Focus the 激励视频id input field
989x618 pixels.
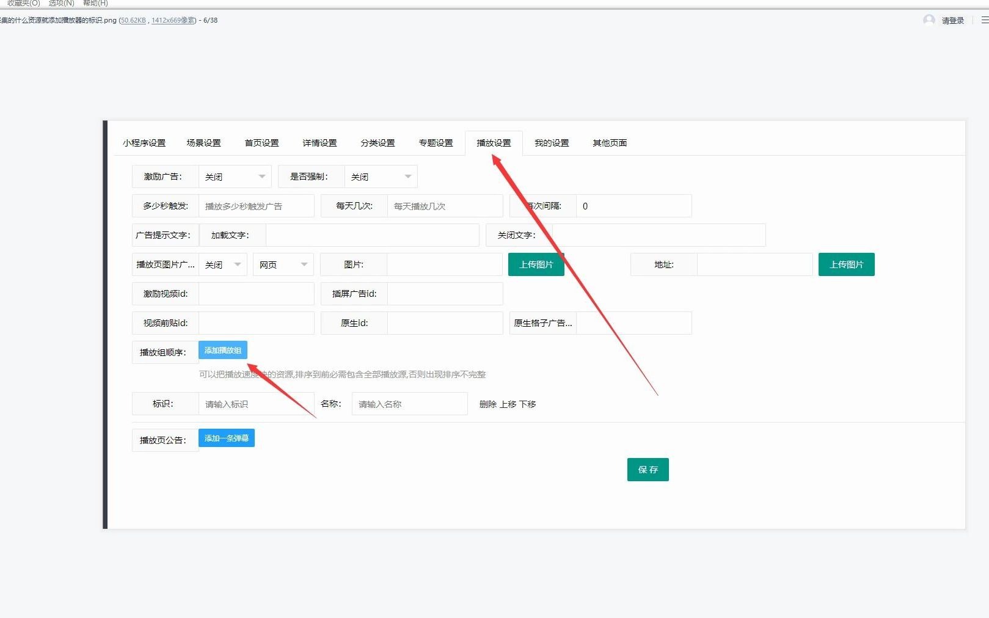[x=257, y=294]
